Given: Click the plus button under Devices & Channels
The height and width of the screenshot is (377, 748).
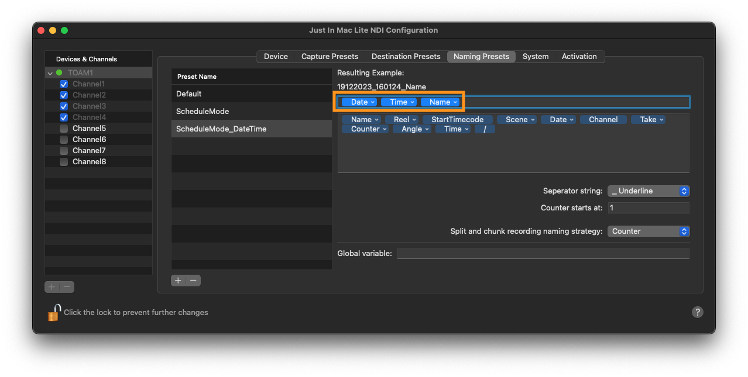Looking at the screenshot, I should point(52,287).
